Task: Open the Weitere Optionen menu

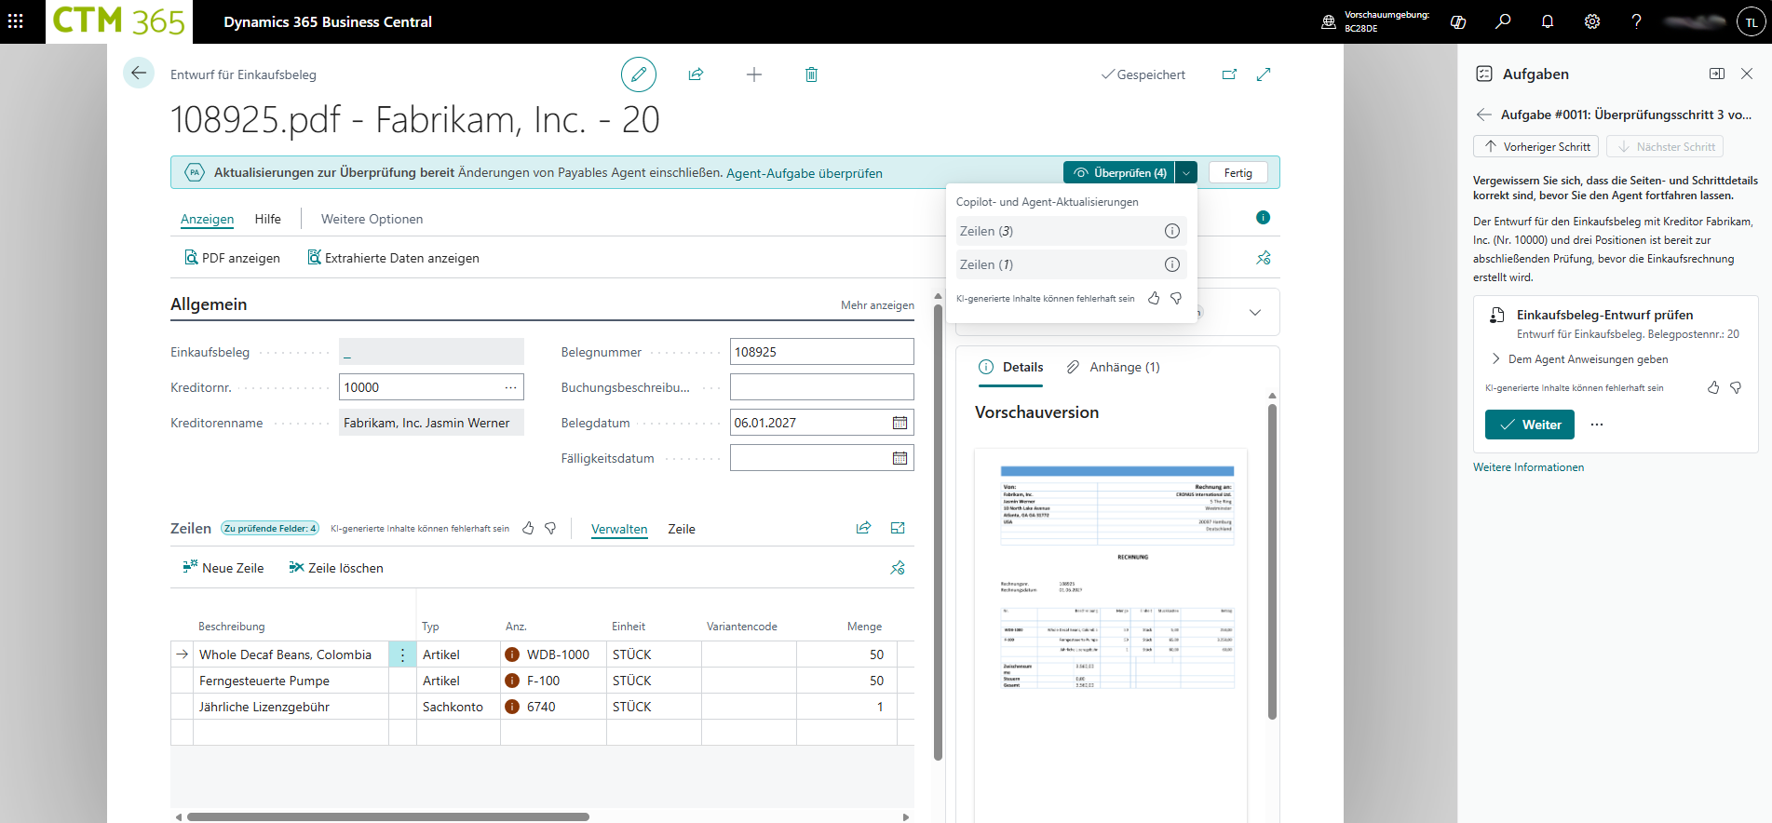Action: [x=372, y=219]
